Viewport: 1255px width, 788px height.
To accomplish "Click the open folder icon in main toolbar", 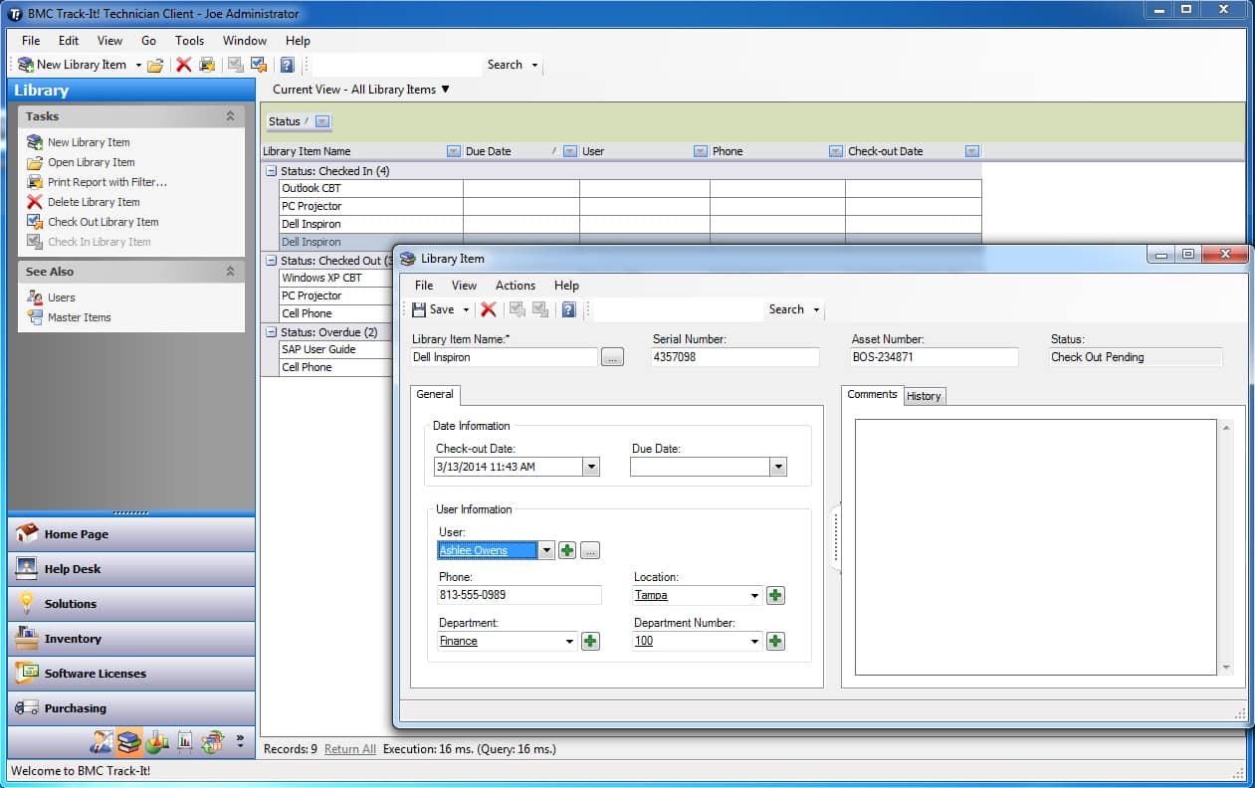I will pos(155,65).
